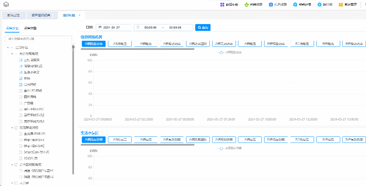Close the 运行对比 tab with x icon
Image resolution: width=366 pixels, height=186 pixels.
coord(79,15)
